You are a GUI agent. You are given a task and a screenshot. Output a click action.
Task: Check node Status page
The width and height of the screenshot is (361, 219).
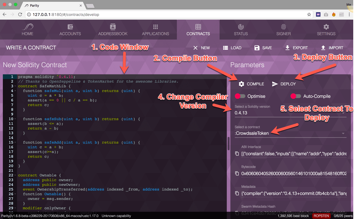tap(240, 30)
